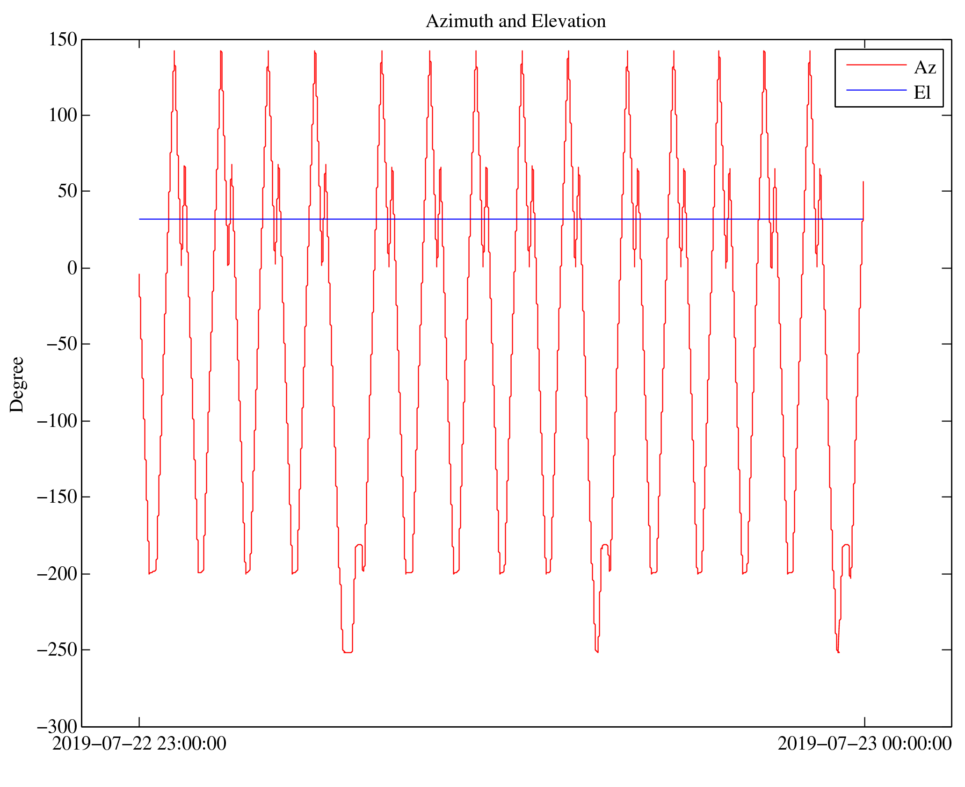Click the 2019-07-23 00:00:00 x-axis label
This screenshot has width=965, height=787.
click(864, 744)
